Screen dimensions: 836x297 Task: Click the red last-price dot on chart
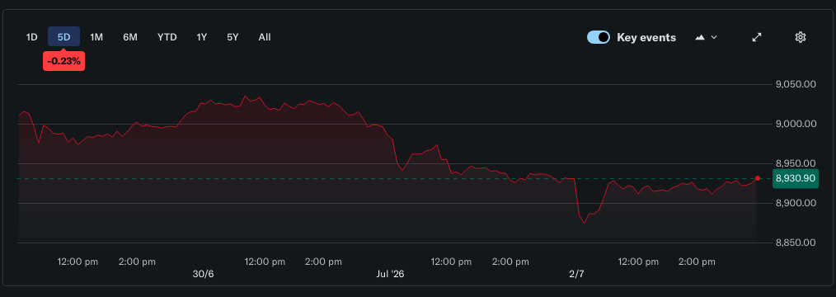click(758, 178)
